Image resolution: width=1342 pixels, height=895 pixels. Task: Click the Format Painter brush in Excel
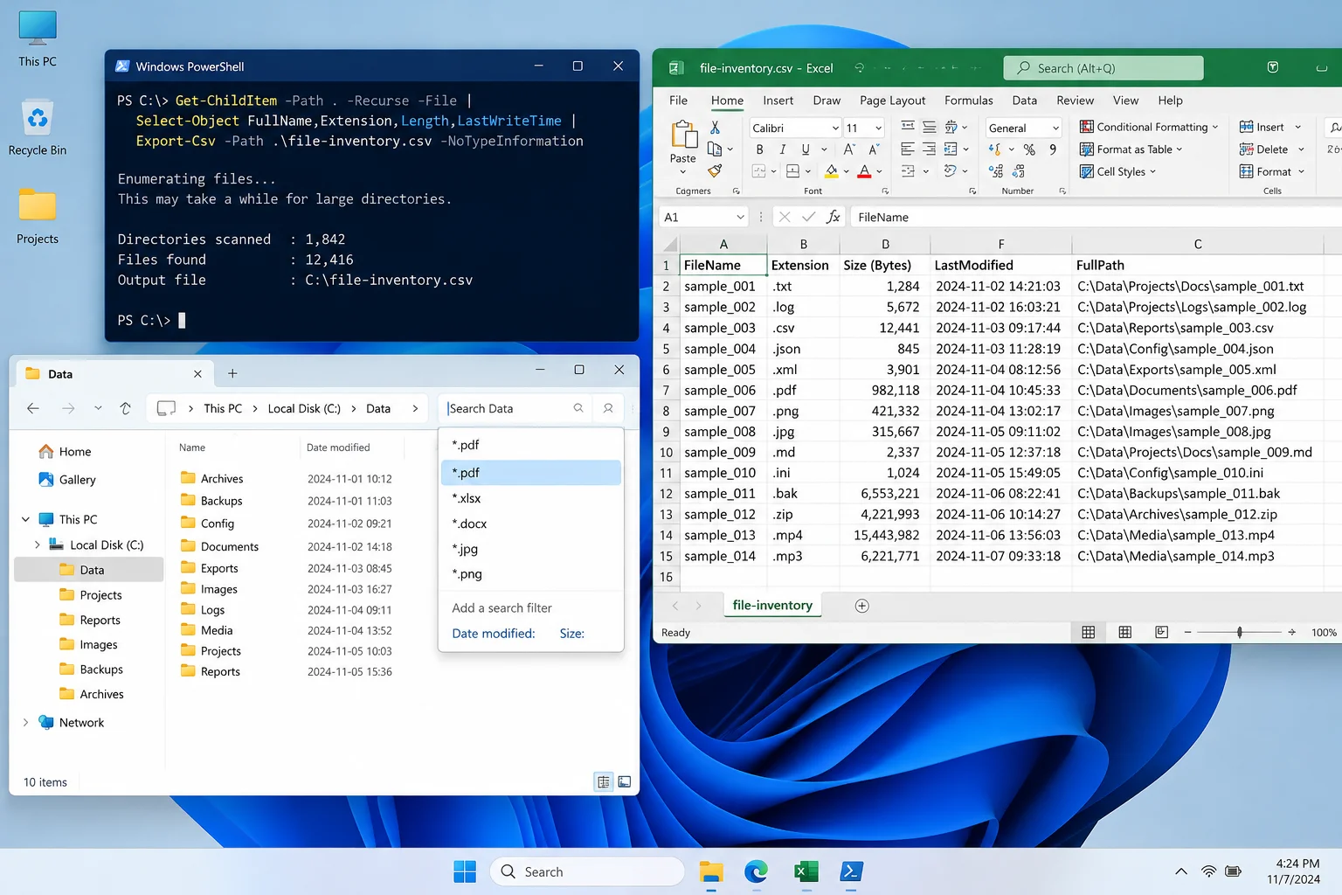tap(715, 170)
